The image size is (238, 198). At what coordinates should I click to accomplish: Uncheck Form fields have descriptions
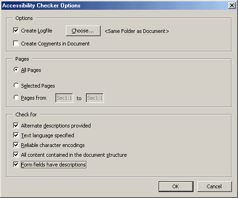16,165
